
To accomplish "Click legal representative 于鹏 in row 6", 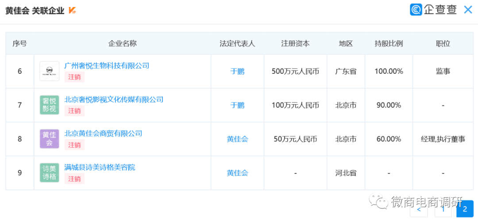I will (x=237, y=71).
